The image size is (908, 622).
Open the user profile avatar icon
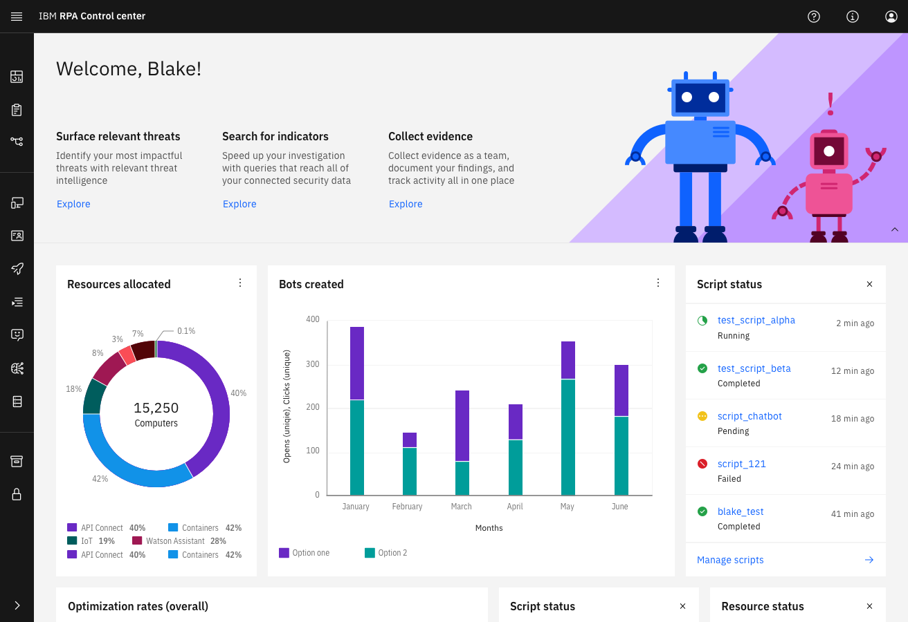click(891, 17)
